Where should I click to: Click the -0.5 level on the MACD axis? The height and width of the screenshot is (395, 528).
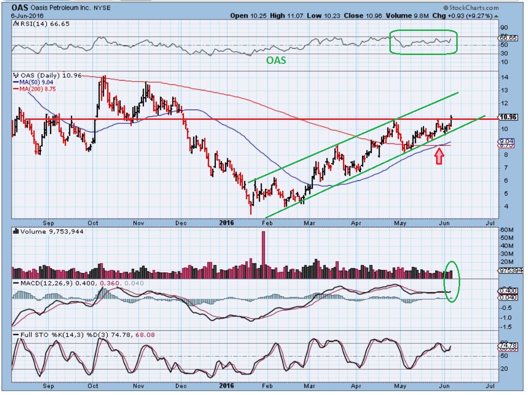(505, 308)
